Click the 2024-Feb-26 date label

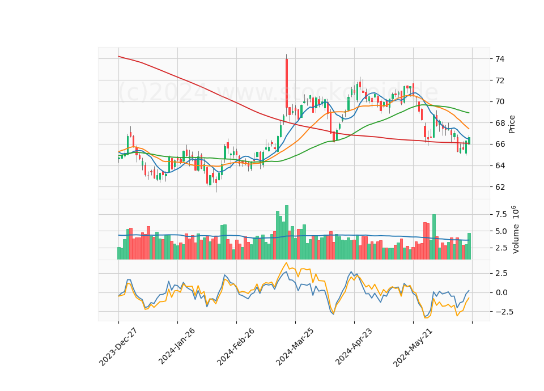pyautogui.click(x=236, y=347)
